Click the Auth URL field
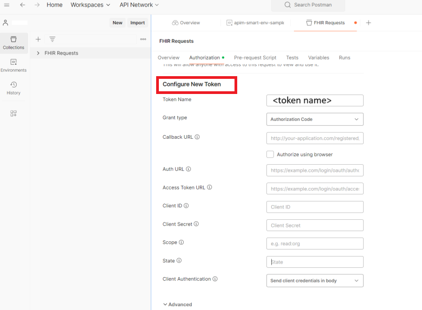Image resolution: width=422 pixels, height=310 pixels. coord(315,170)
